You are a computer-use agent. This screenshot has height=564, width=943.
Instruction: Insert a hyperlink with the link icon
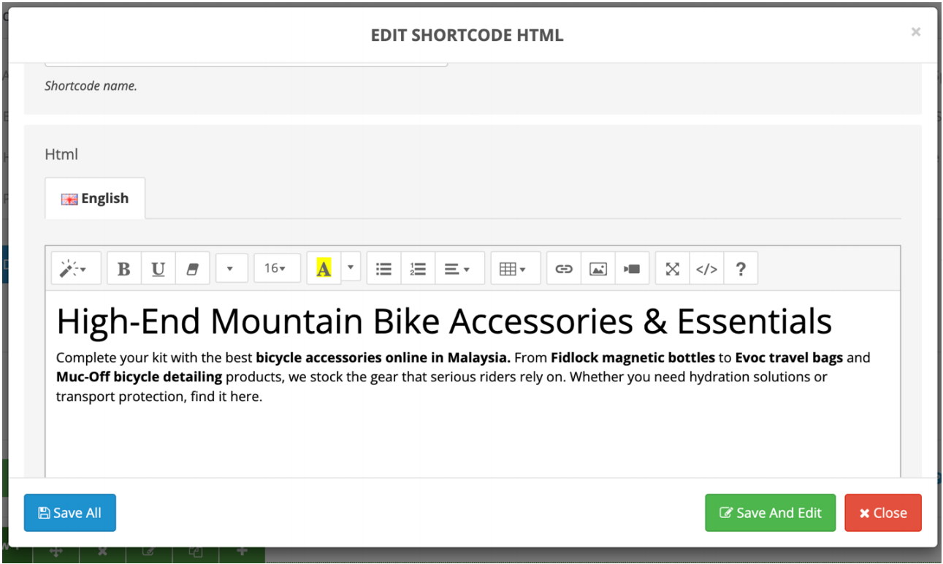[x=563, y=269]
